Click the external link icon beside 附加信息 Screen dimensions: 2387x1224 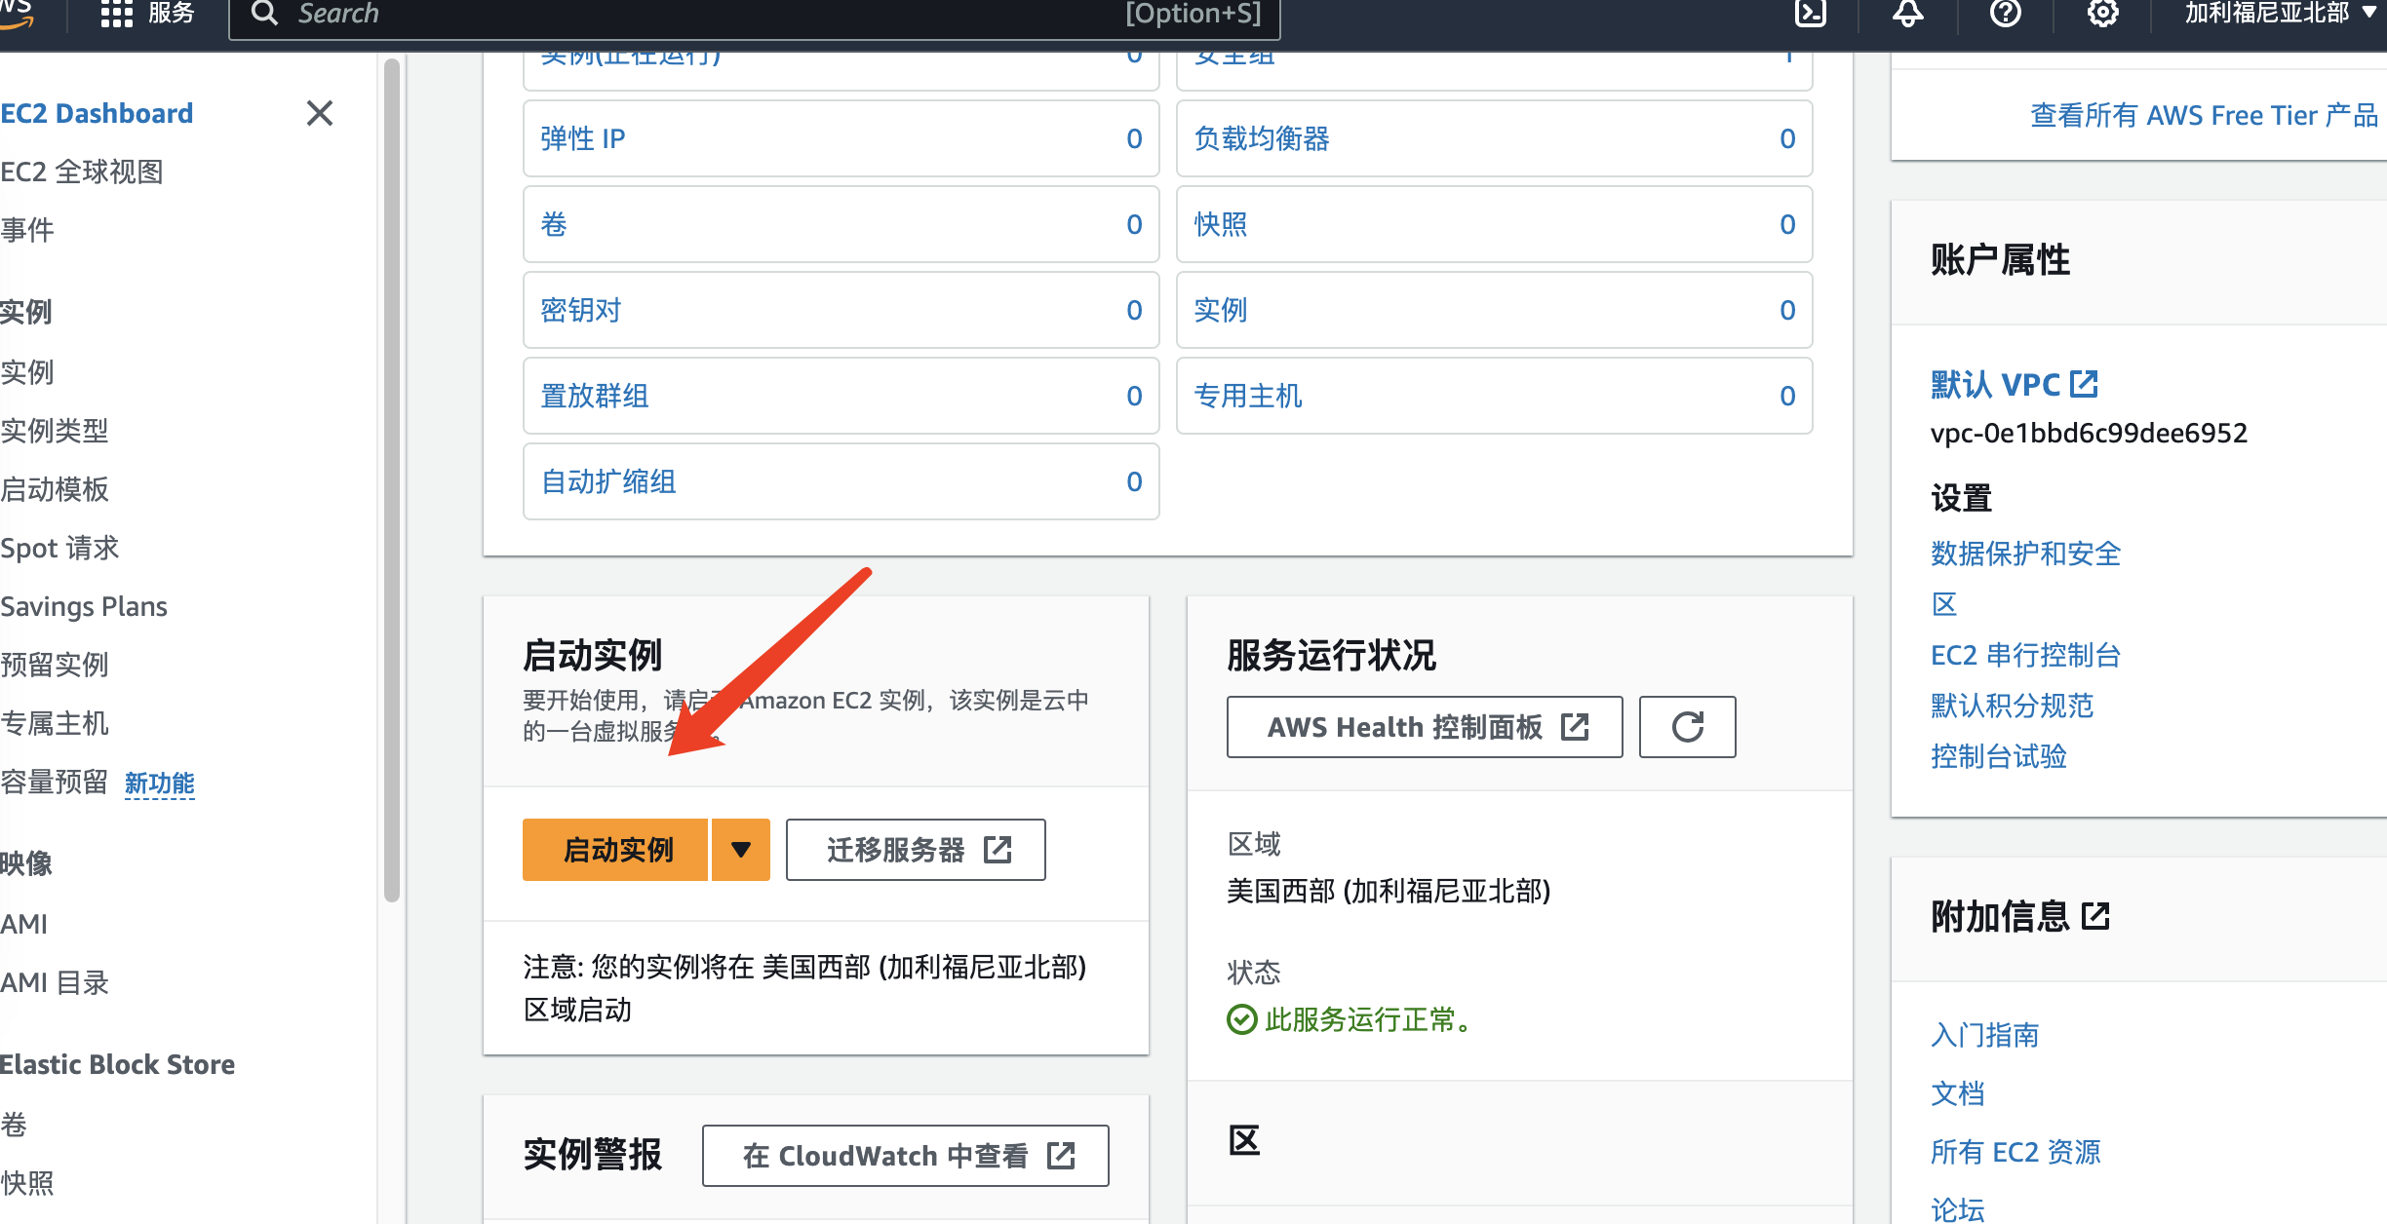(x=2095, y=916)
